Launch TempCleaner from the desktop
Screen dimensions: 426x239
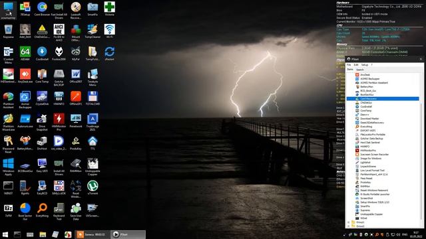tap(93, 31)
